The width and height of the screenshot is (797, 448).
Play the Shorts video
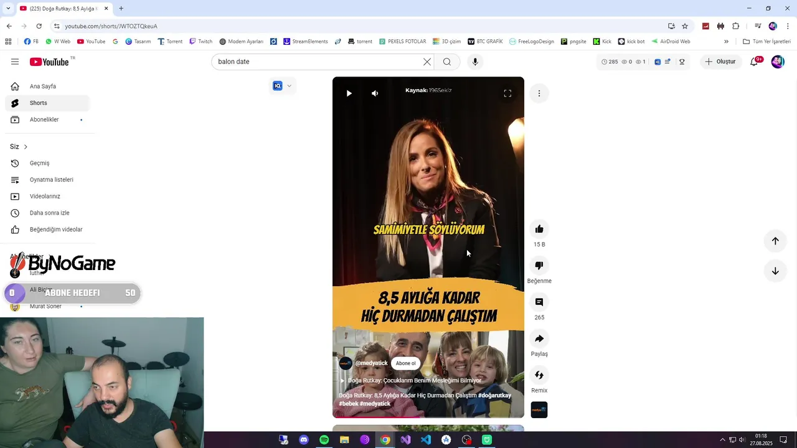pyautogui.click(x=349, y=93)
